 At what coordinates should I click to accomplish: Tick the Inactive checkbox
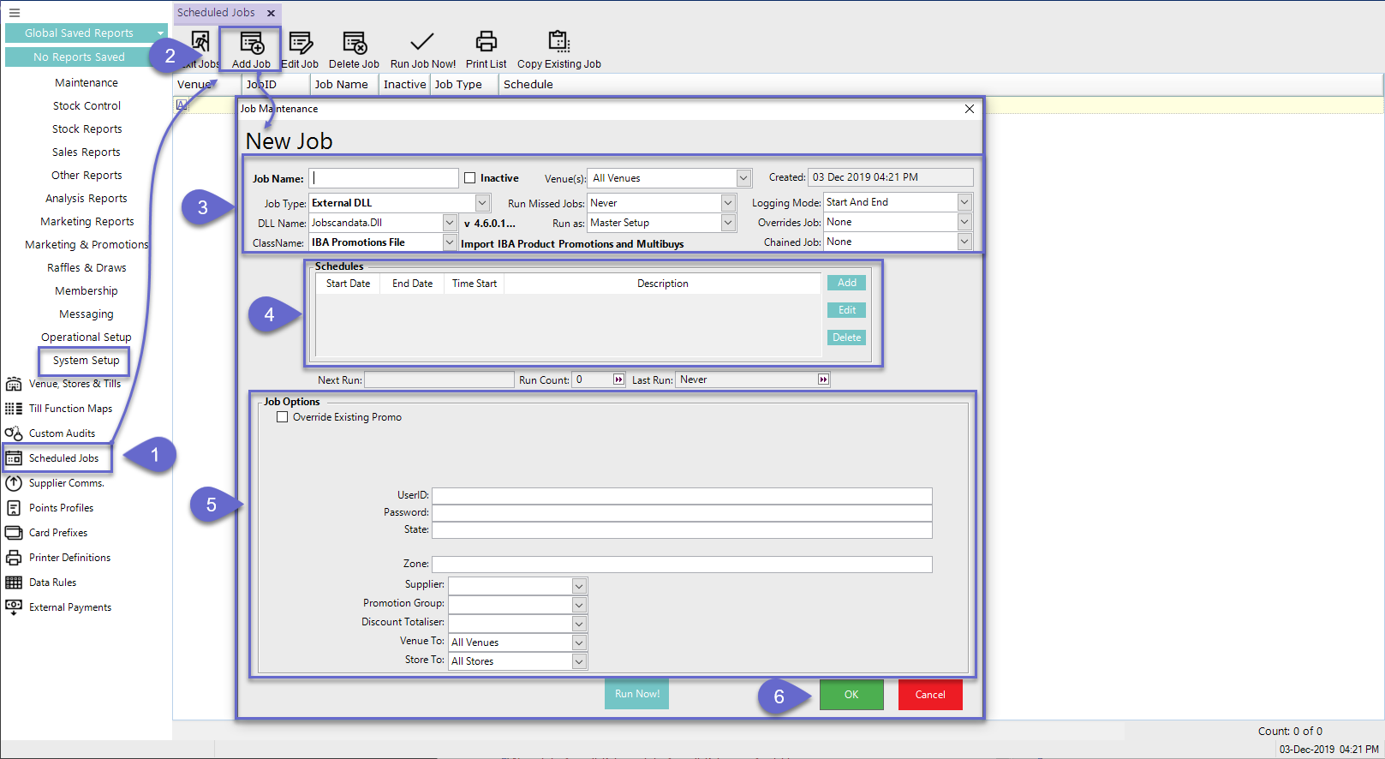coord(470,178)
